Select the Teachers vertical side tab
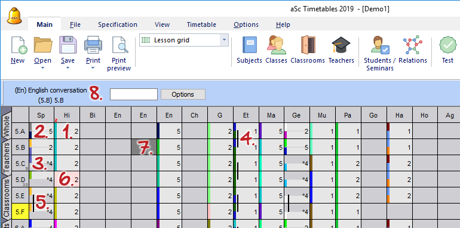The image size is (460, 228). [6, 158]
